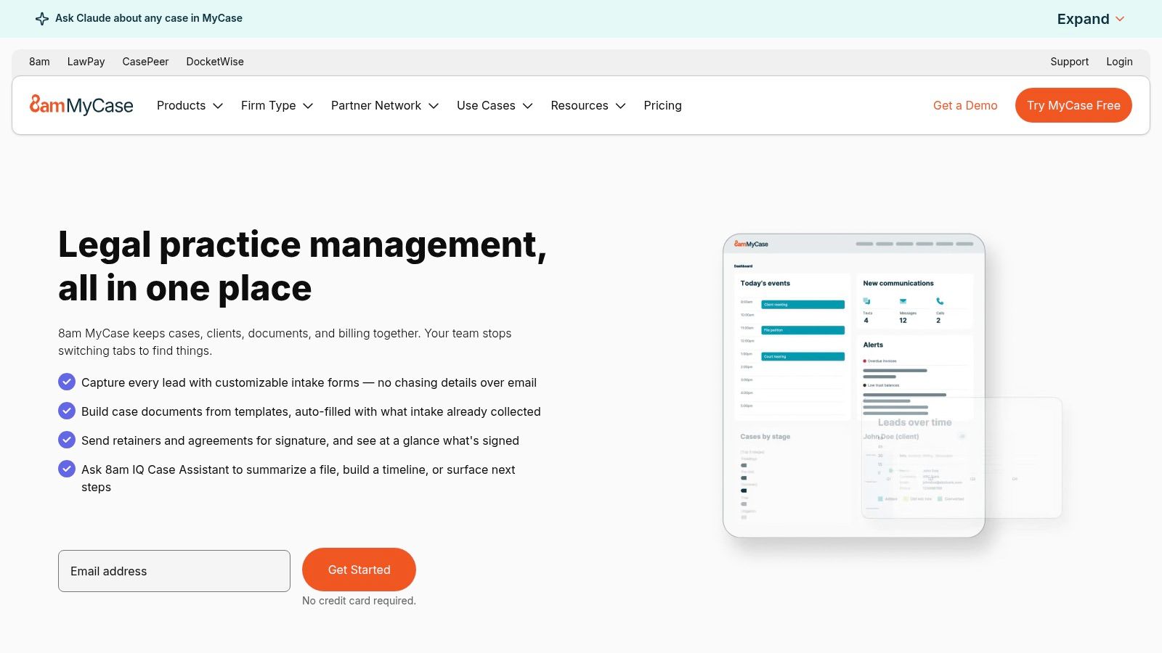Click the Get Started button
The image size is (1162, 653).
click(x=359, y=570)
